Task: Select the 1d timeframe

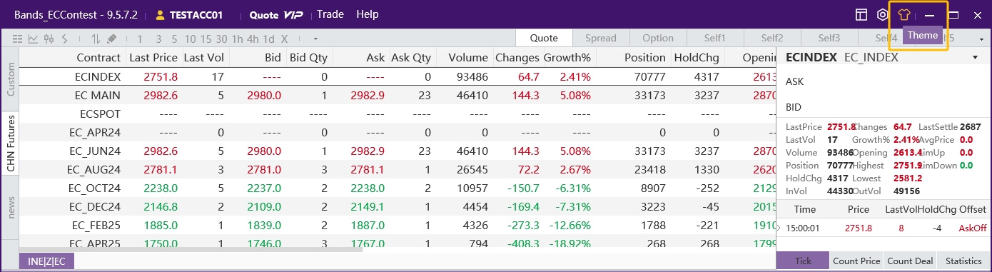Action: (268, 39)
